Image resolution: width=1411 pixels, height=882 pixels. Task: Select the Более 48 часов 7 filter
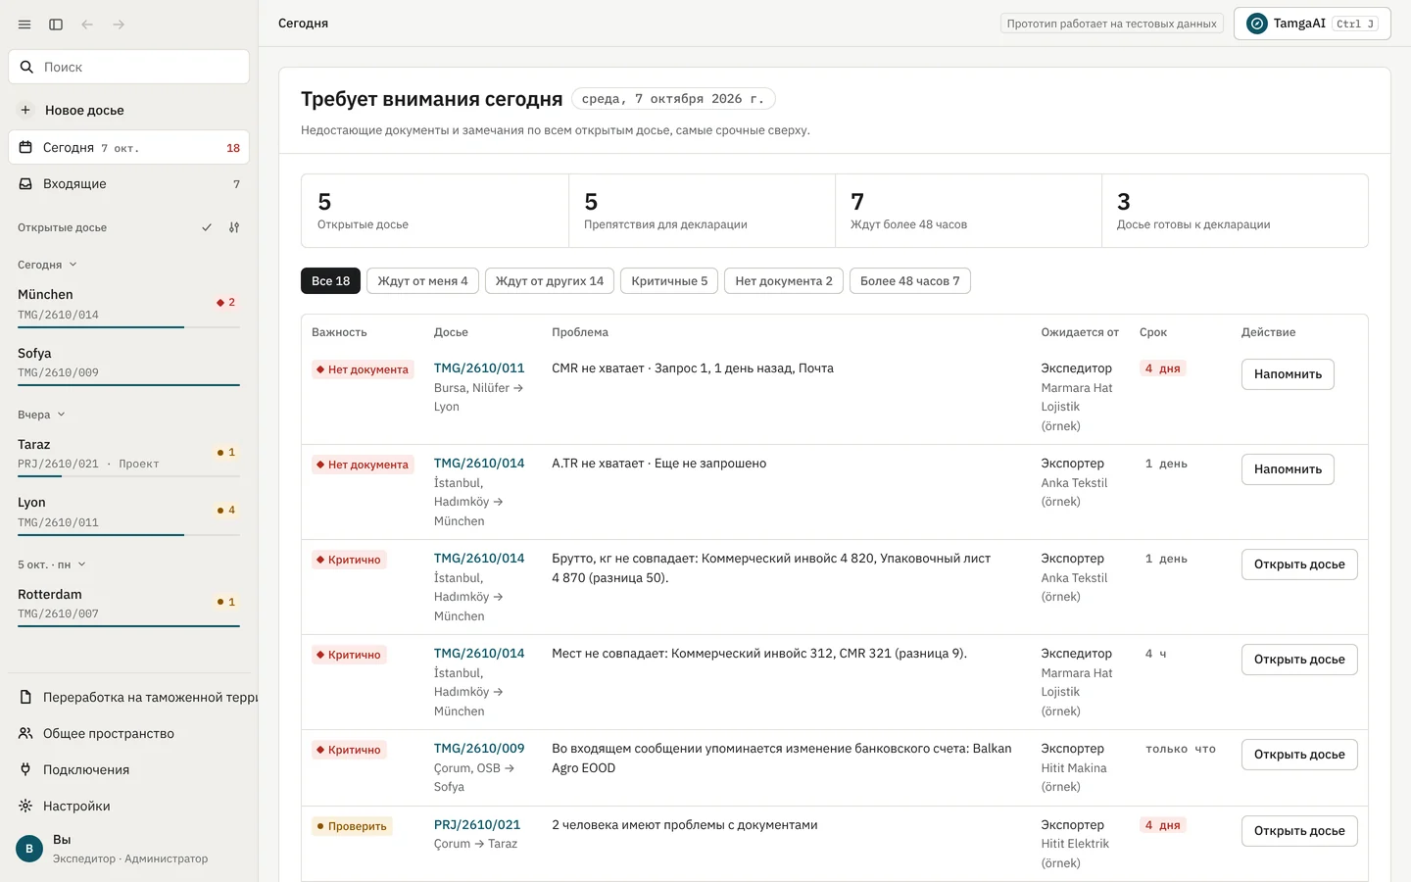(x=910, y=281)
